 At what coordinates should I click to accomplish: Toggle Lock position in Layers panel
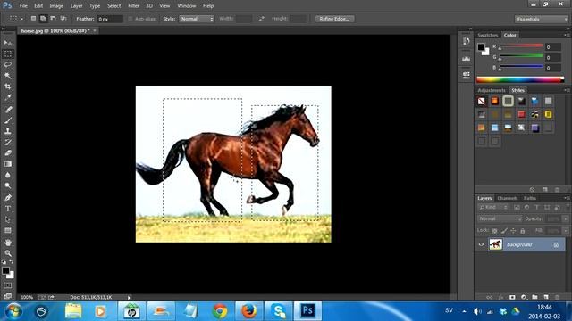pos(513,231)
